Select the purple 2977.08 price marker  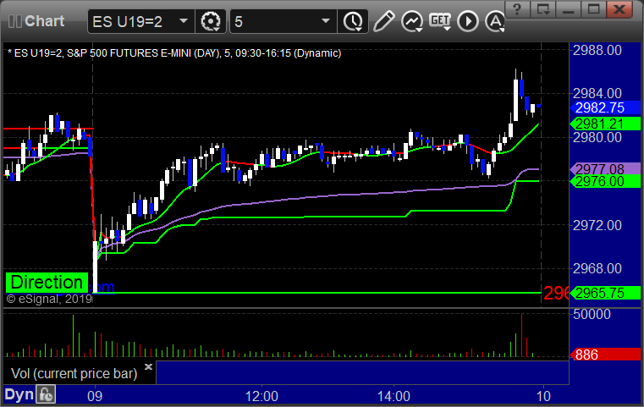pos(605,168)
